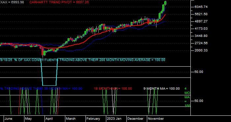
Task: Select November on the time axis
Action: 156,119
